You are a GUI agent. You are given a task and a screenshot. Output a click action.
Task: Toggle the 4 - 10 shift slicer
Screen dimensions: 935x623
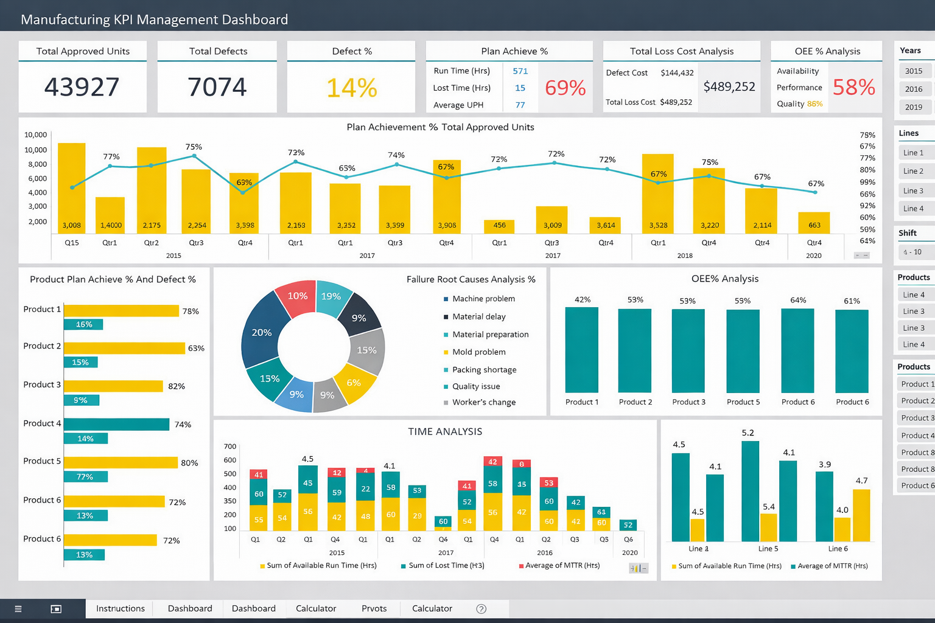pos(914,252)
